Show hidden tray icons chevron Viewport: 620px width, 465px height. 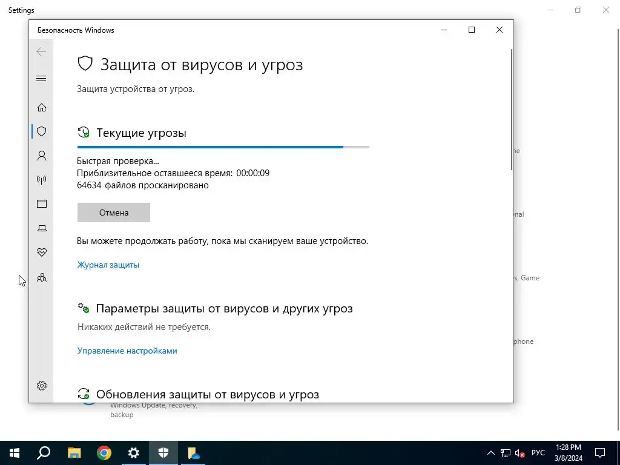click(x=490, y=453)
